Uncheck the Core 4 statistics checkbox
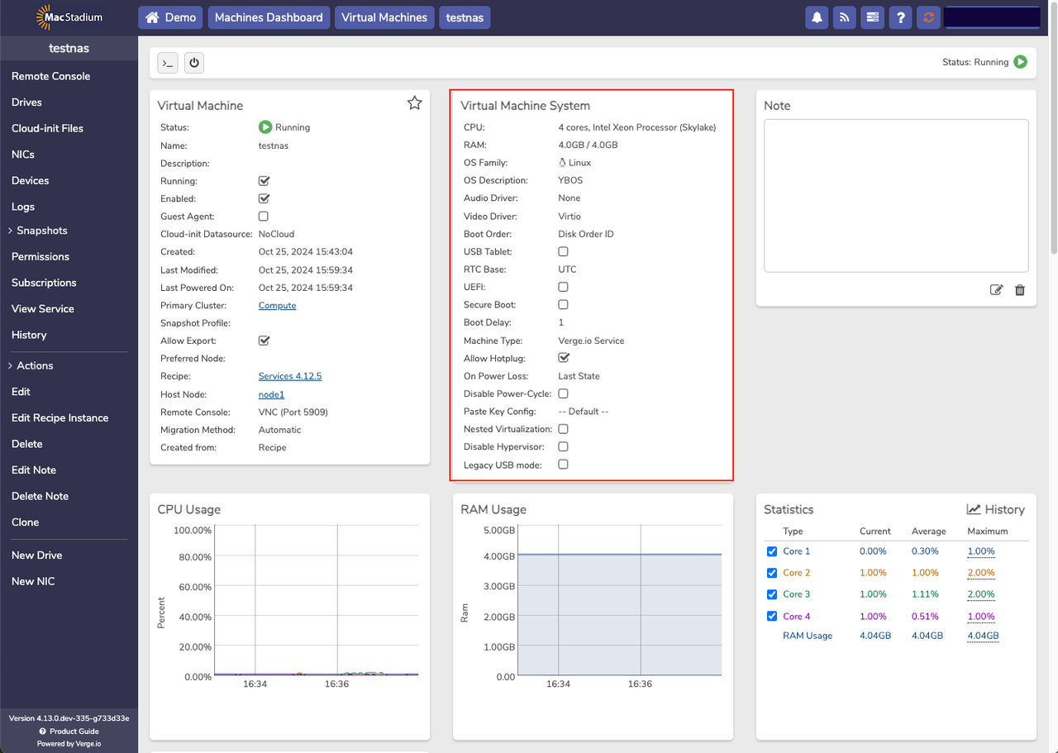Image resolution: width=1058 pixels, height=753 pixels. (772, 616)
